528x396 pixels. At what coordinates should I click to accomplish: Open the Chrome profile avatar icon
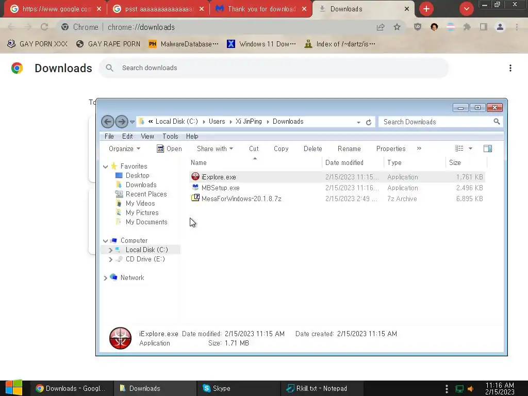click(x=500, y=27)
